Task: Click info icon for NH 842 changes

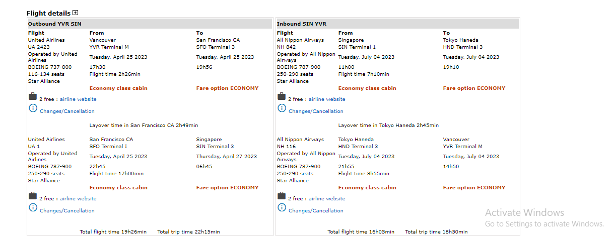Action: (282, 108)
